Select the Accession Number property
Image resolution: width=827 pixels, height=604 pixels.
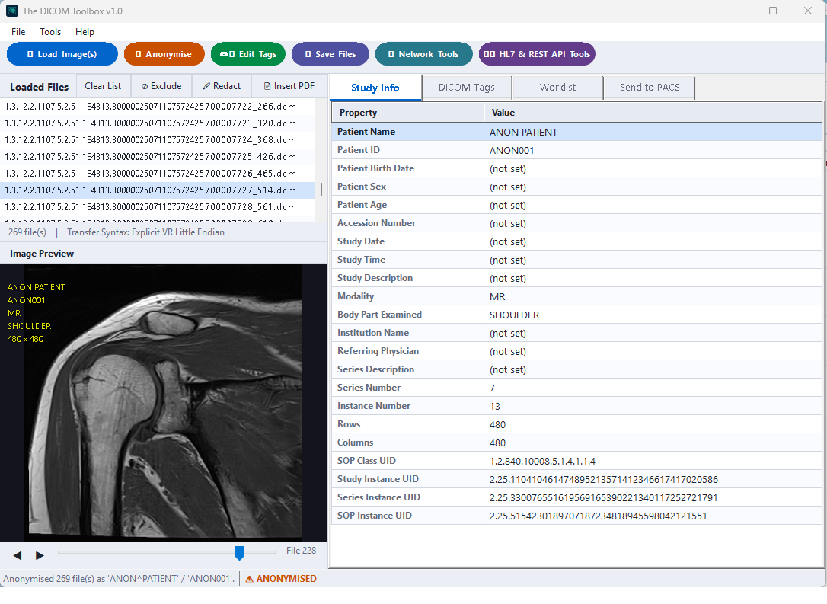click(x=376, y=223)
